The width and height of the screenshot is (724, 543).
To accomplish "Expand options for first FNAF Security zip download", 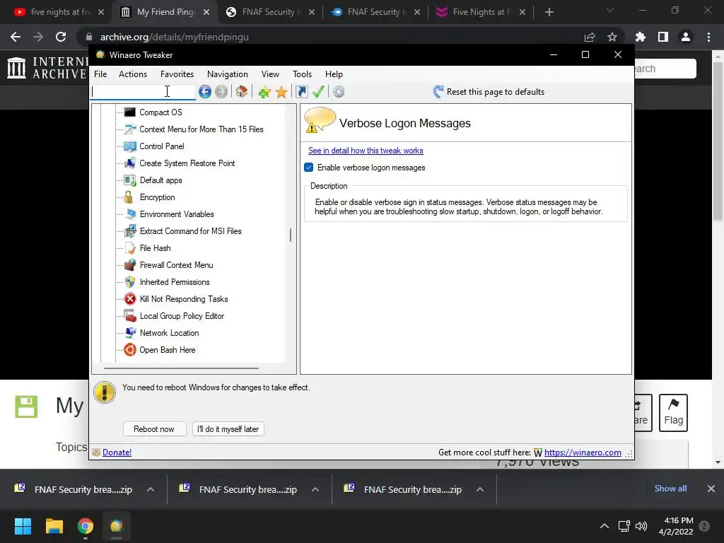I will (x=151, y=489).
